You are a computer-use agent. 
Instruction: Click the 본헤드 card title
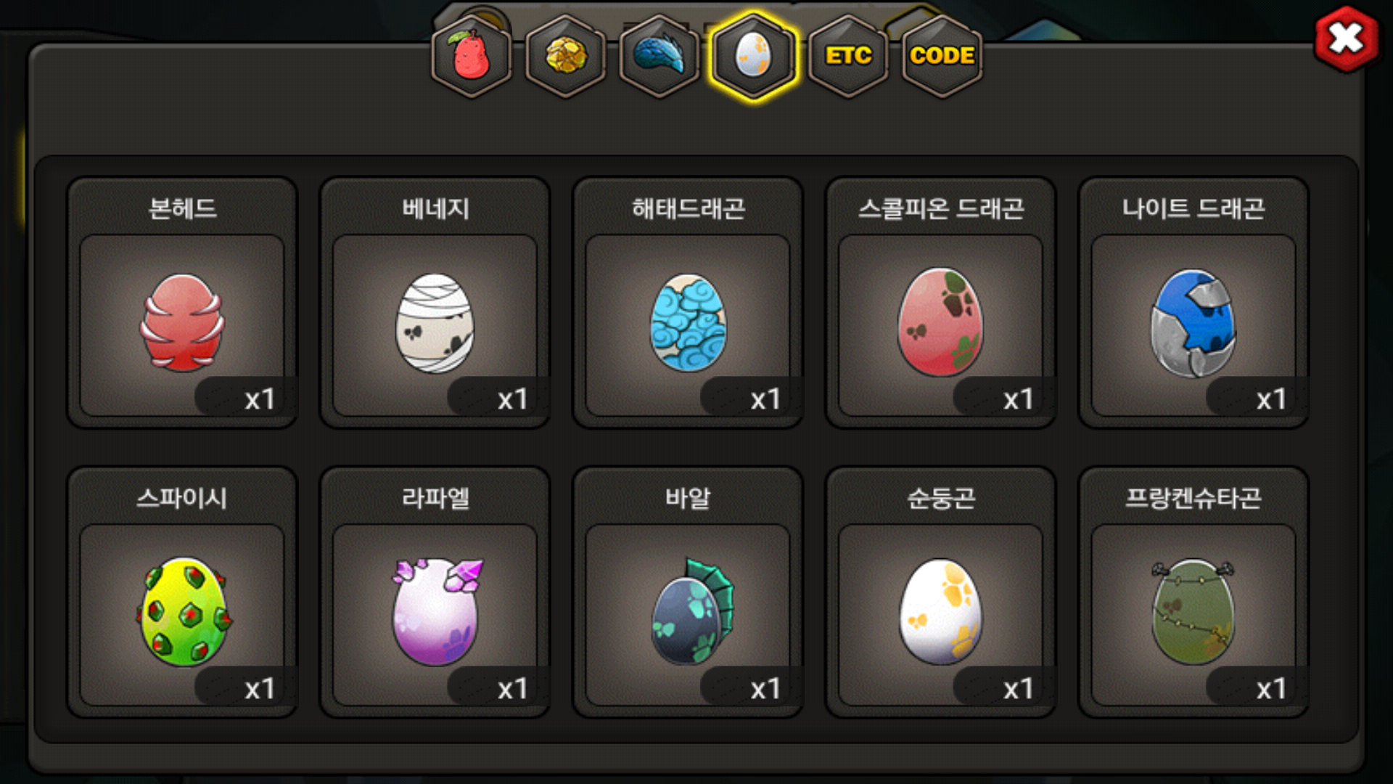click(182, 209)
